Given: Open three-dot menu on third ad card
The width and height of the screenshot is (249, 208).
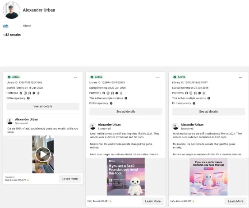Looking at the screenshot, I should [x=240, y=77].
